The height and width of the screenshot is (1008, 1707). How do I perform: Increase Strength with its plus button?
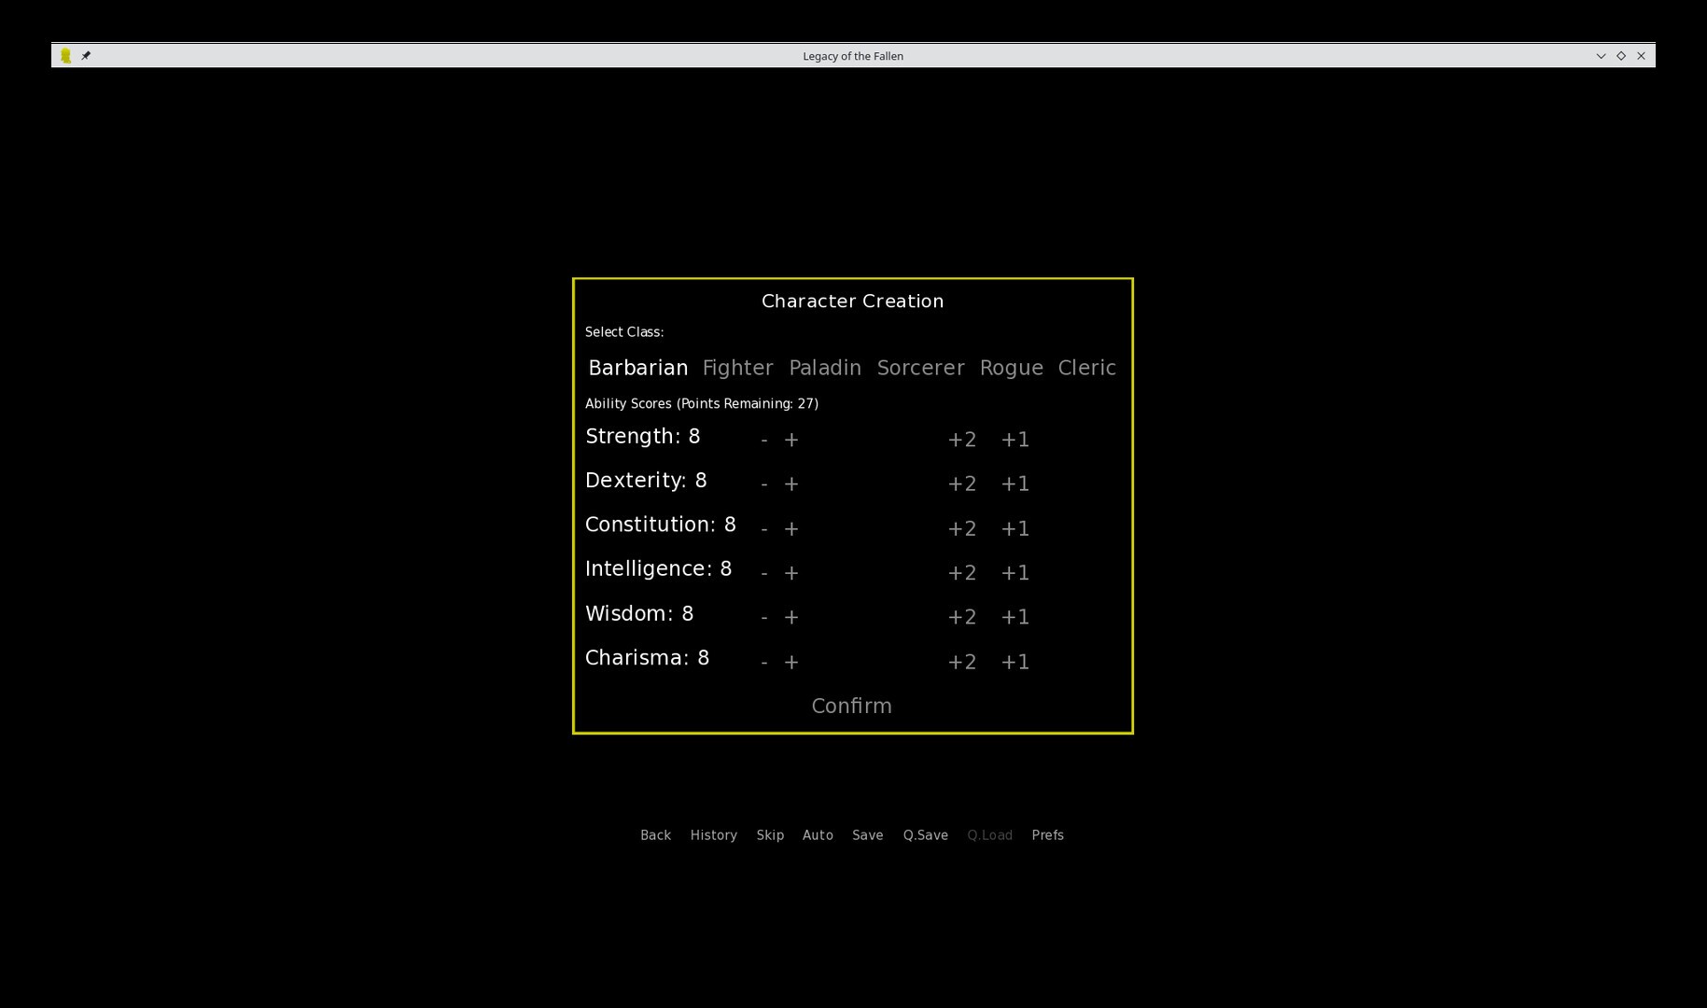tap(791, 439)
